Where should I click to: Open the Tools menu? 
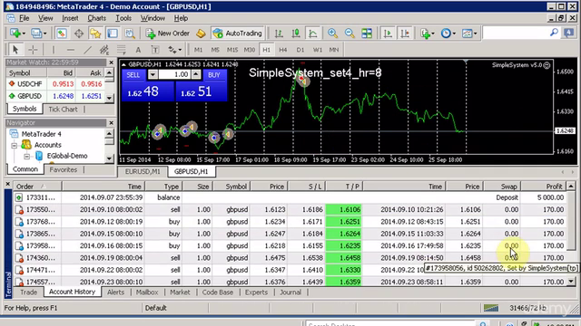[123, 18]
